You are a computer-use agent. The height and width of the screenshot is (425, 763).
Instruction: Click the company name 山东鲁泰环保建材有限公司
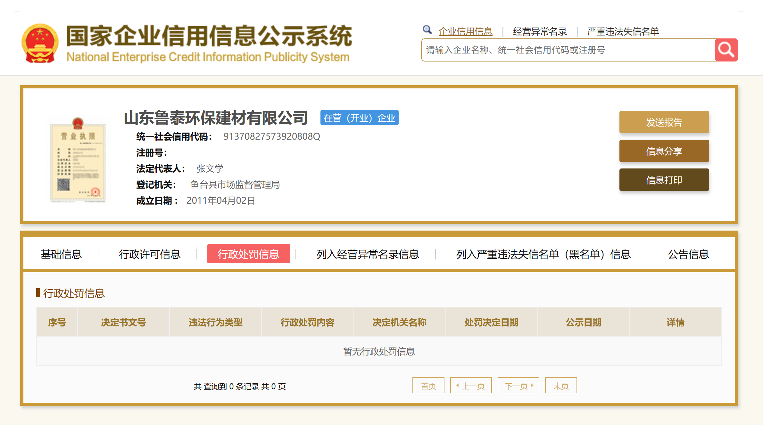pyautogui.click(x=216, y=118)
